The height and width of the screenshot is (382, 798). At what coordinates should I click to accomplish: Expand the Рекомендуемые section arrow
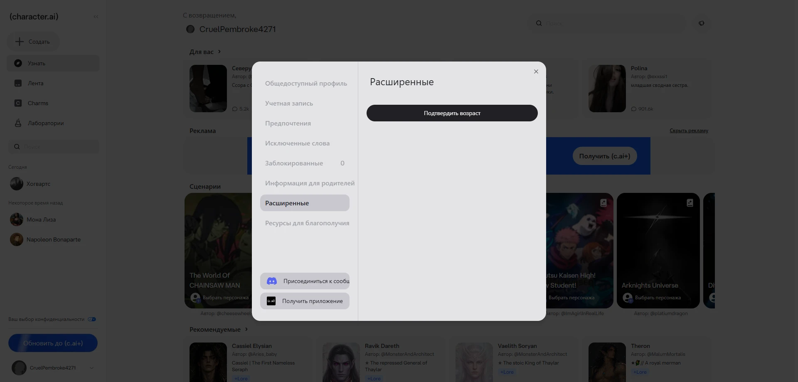[246, 329]
